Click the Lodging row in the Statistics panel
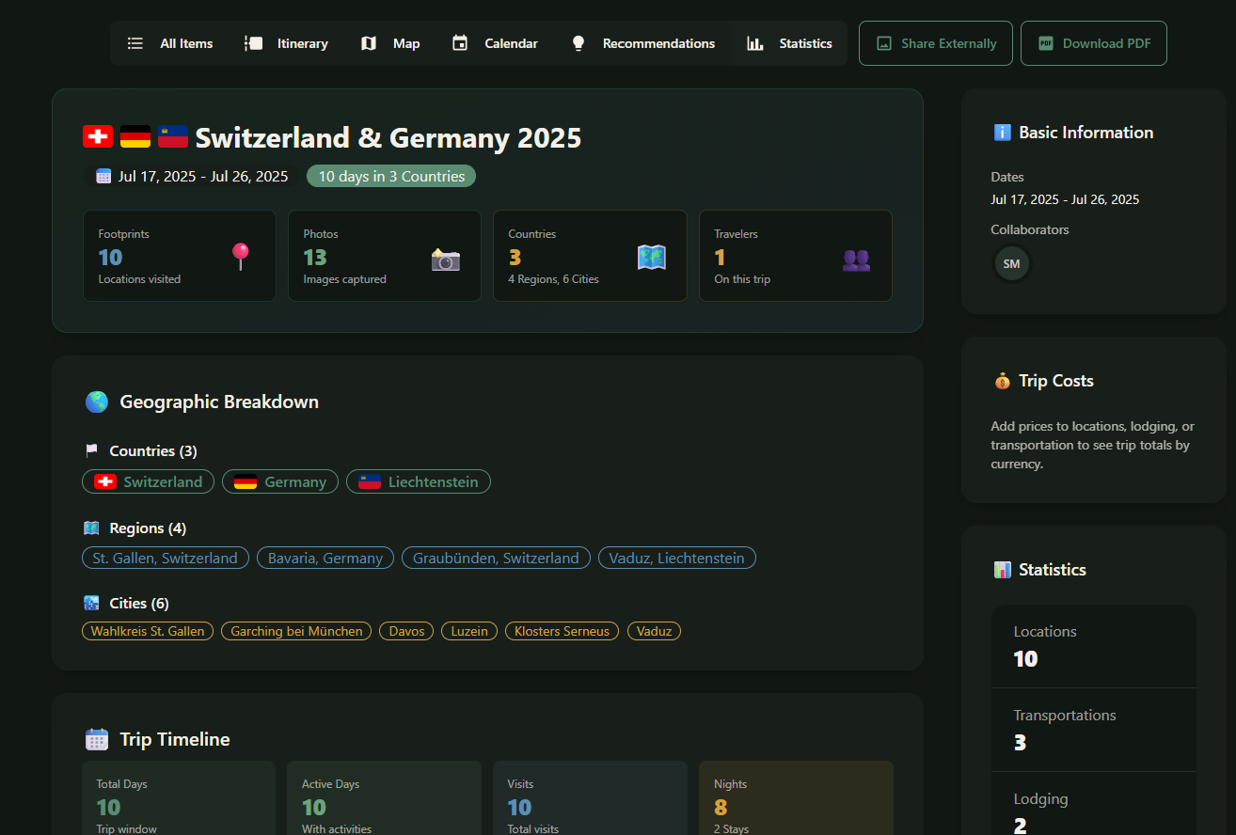Viewport: 1236px width, 835px height. pos(1094,804)
